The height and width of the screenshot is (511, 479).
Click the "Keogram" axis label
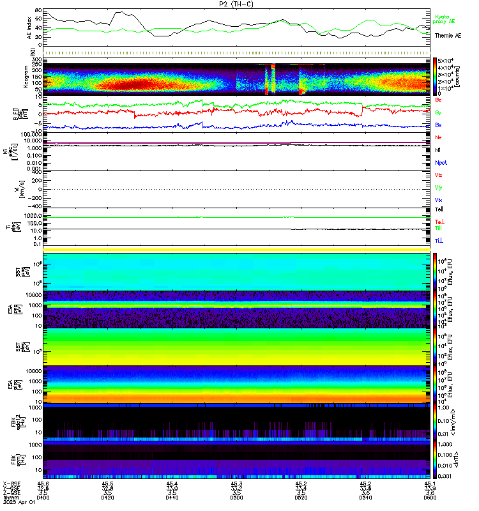[26, 77]
